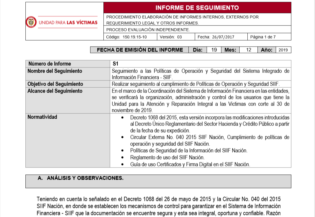Screen dimensions: 315x217
Task: Click the 'FECHA DE EMISIÓN DEL INFORME' label
Action: tap(140, 50)
